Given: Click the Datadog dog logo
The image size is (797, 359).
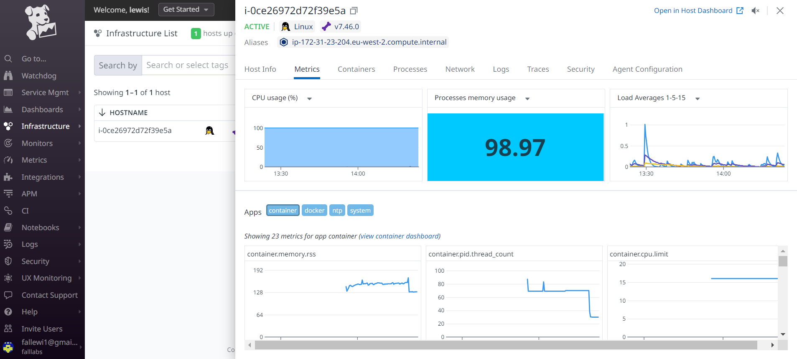Looking at the screenshot, I should point(41,23).
